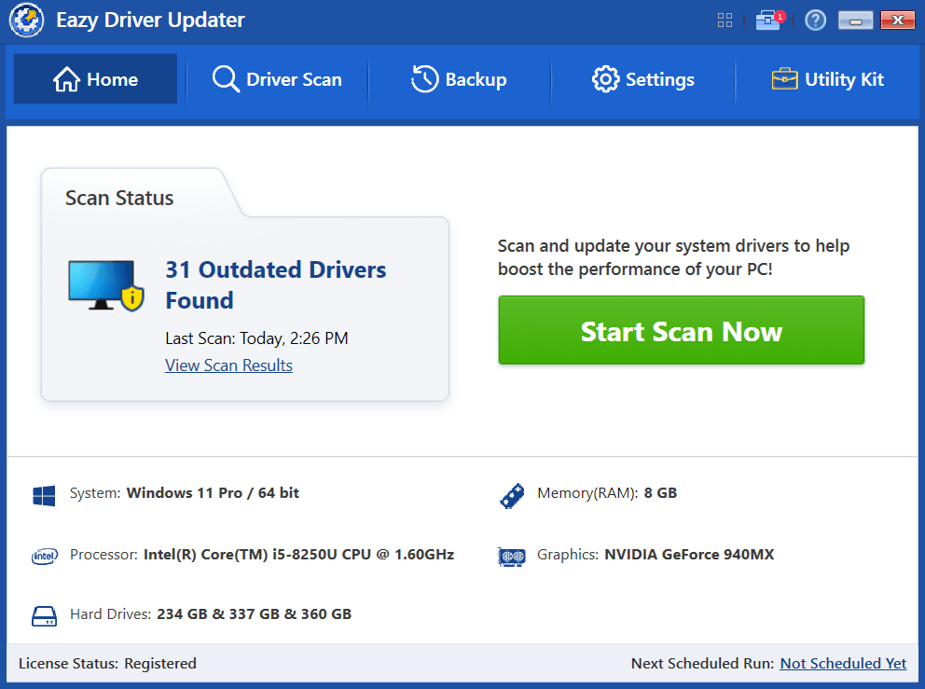
Task: Click the shielded monitor icon in Scan Status
Action: pyautogui.click(x=105, y=284)
